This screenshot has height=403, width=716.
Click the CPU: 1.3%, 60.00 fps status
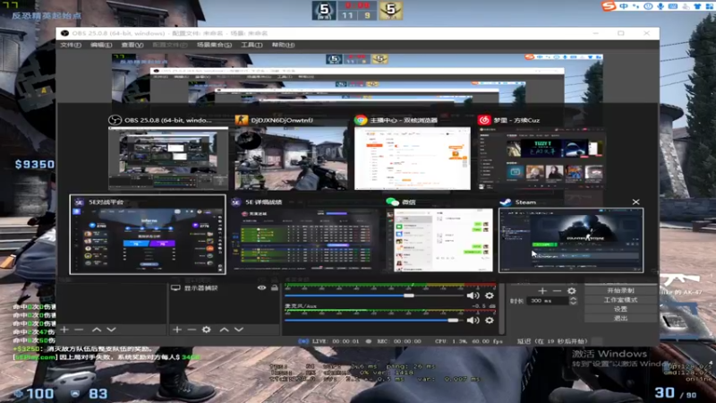(x=469, y=341)
